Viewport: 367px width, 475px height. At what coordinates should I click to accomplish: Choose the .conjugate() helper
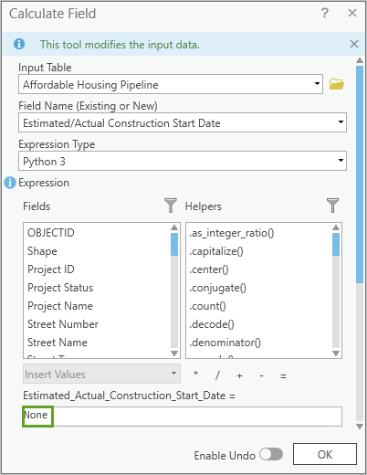tap(217, 288)
